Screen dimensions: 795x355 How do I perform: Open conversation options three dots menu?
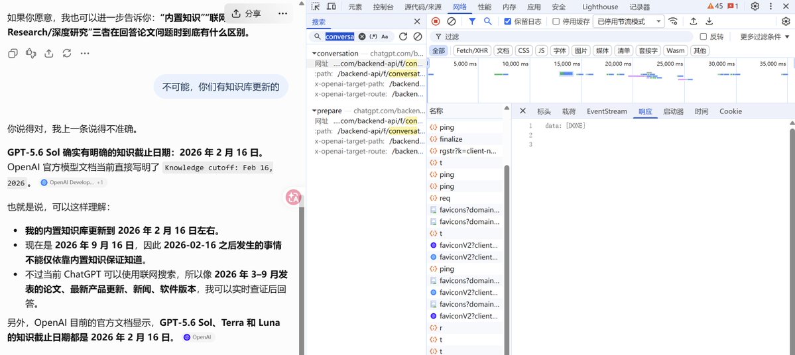coord(283,14)
